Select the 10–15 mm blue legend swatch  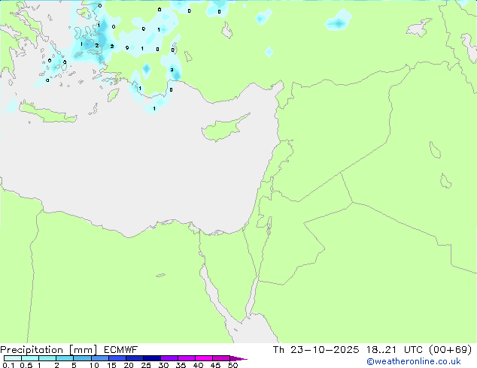[x=100, y=358]
